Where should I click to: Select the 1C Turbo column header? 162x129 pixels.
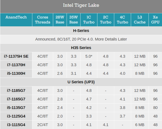coord(89,20)
